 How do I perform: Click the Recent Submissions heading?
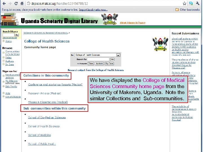point(185,33)
